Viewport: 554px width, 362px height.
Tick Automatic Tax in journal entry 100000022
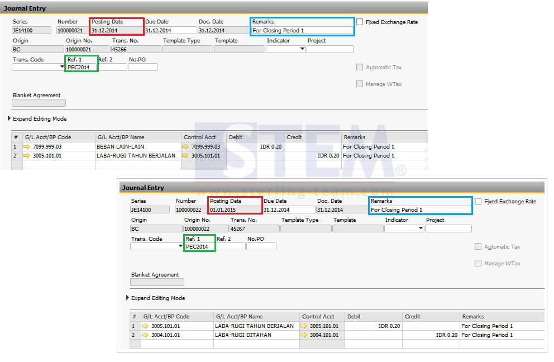tap(478, 246)
